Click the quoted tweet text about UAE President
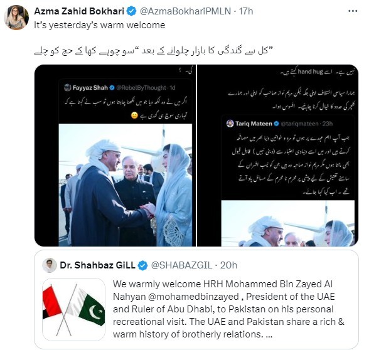369x350 pixels. click(x=228, y=309)
